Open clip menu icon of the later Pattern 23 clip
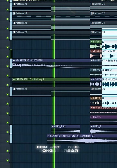 coord(91,23)
